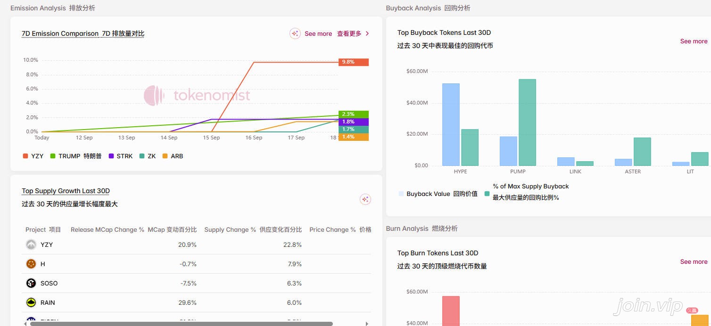This screenshot has height=326, width=711.
Task: Click the 7D Emission Comparison title
Action: click(x=83, y=34)
